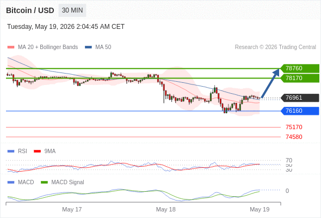Click the blue upward forecast arrow
This screenshot has width=321, height=218.
(270, 83)
